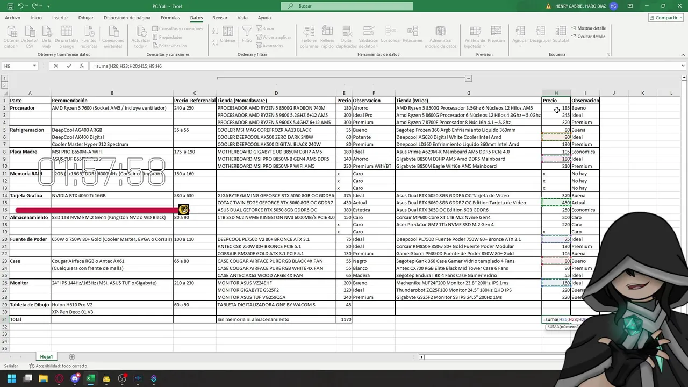Image resolution: width=688 pixels, height=387 pixels.
Task: Open Administrar modelo de datos
Action: tap(441, 37)
